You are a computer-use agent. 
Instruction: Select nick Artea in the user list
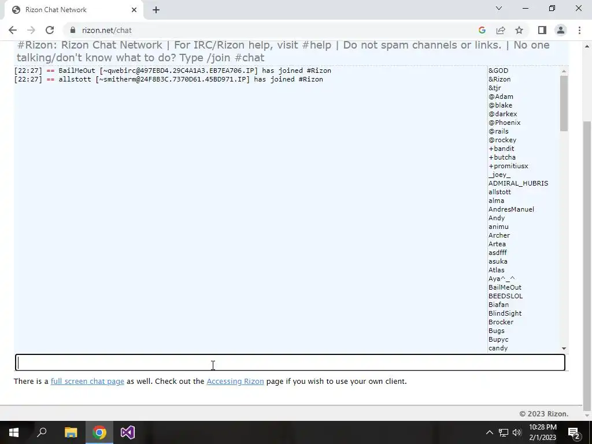pos(497,245)
